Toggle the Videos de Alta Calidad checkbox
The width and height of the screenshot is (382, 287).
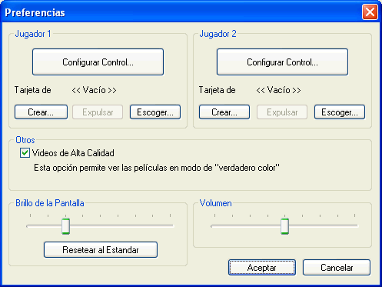[25, 153]
